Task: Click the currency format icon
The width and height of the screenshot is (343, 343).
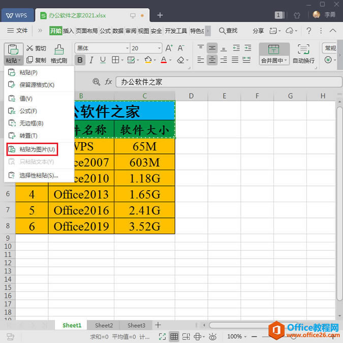Action: click(328, 60)
